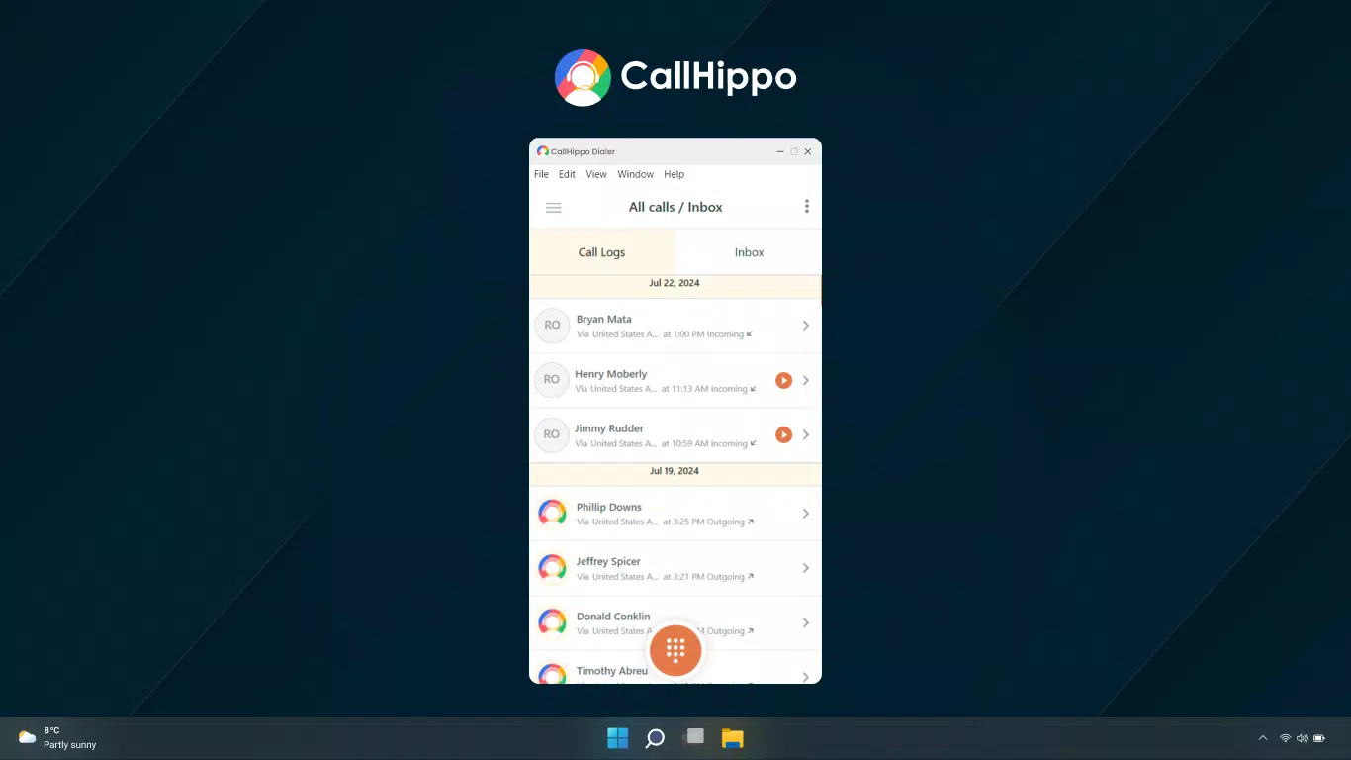
Task: Click 11:13 AM Incoming call detail
Action: point(710,389)
